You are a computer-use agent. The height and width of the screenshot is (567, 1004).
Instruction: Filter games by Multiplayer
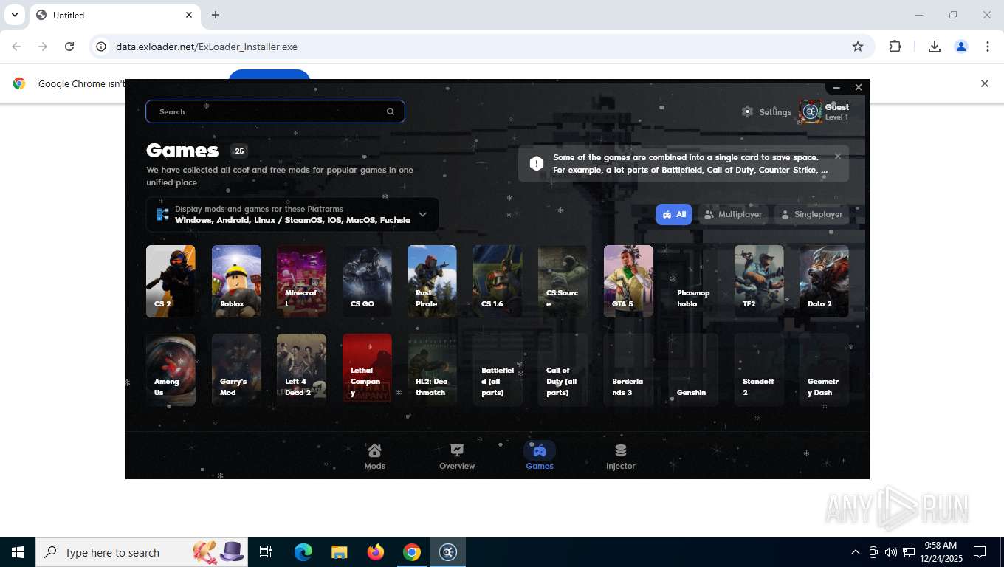pos(733,214)
